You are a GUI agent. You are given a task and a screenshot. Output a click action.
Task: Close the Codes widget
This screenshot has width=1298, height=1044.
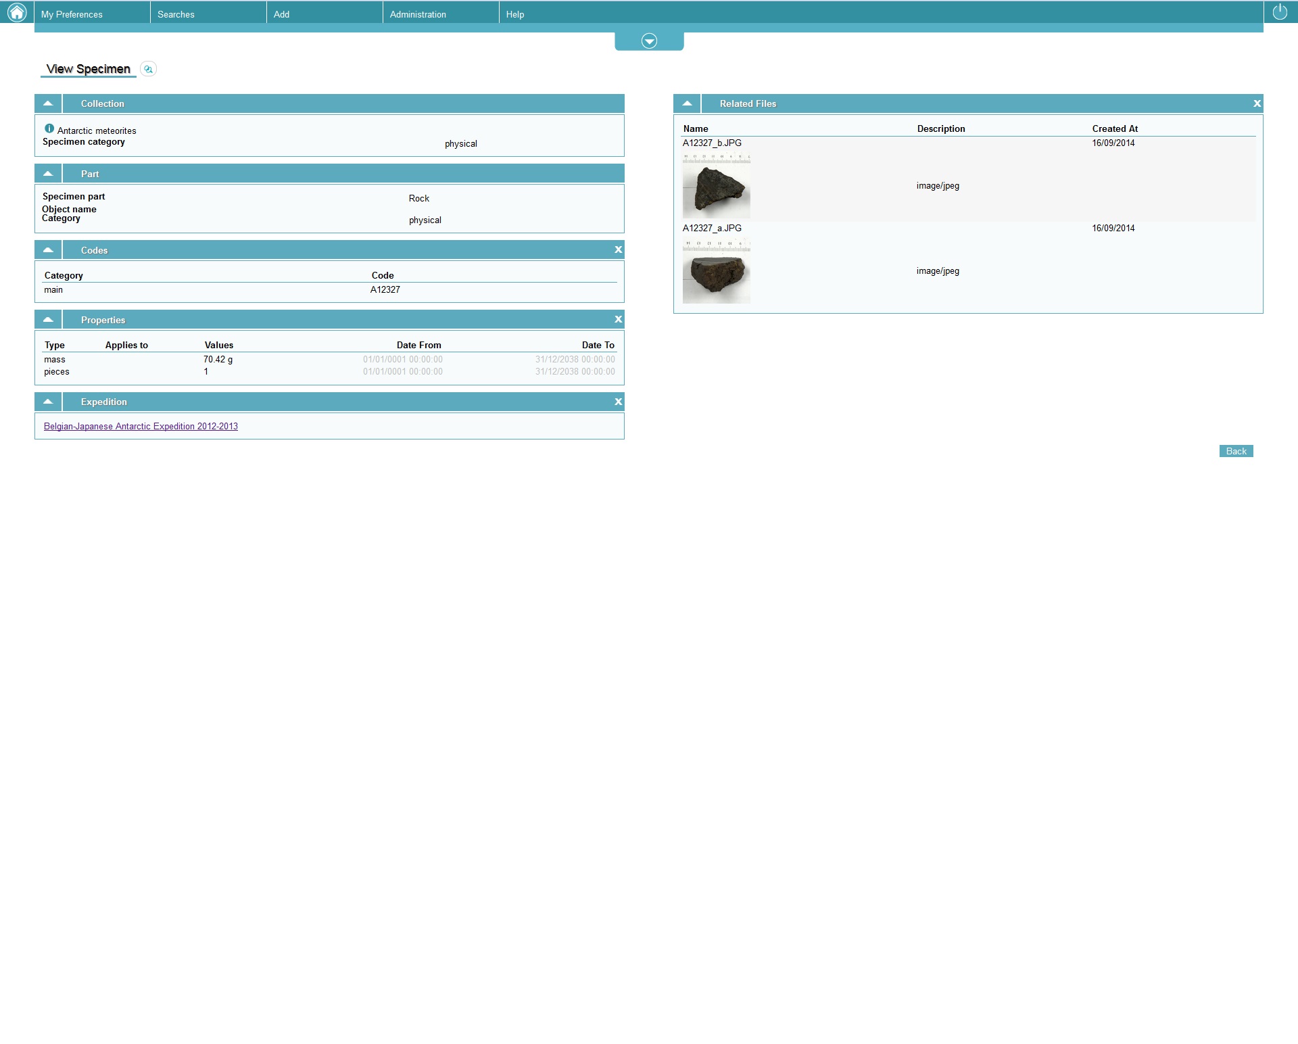pos(618,250)
